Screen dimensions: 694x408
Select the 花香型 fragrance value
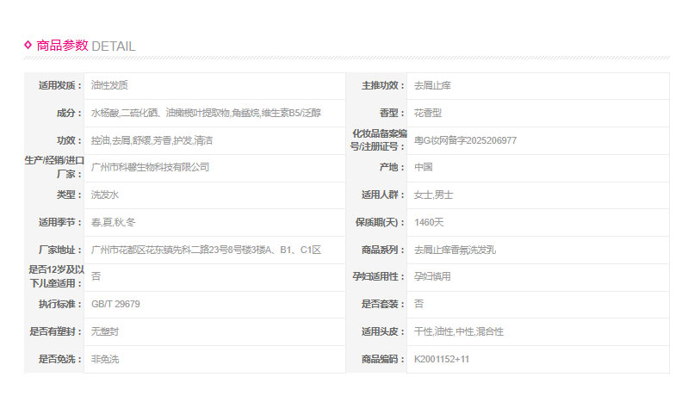pyautogui.click(x=428, y=114)
